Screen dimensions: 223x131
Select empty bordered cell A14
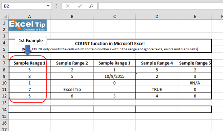pos(29,110)
